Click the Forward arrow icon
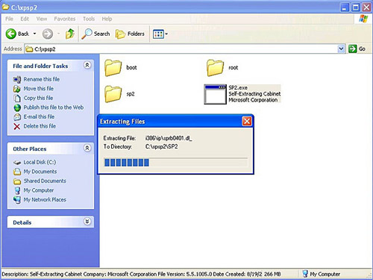The width and height of the screenshot is (373, 280). coord(48,34)
